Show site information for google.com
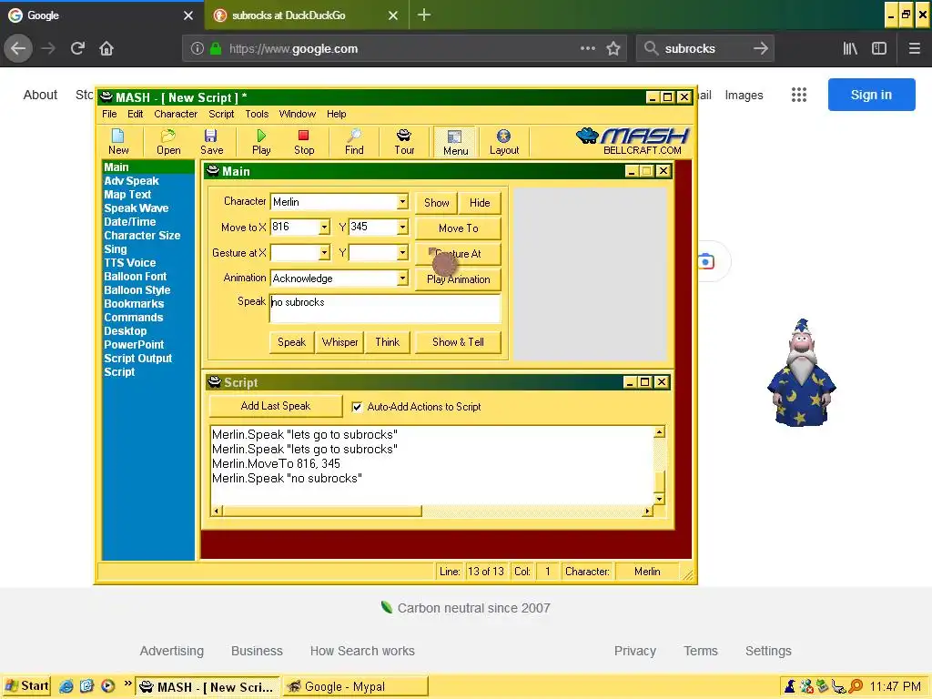 198,49
